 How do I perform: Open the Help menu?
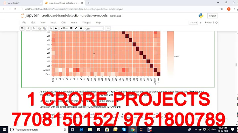pyautogui.click(x=98, y=22)
